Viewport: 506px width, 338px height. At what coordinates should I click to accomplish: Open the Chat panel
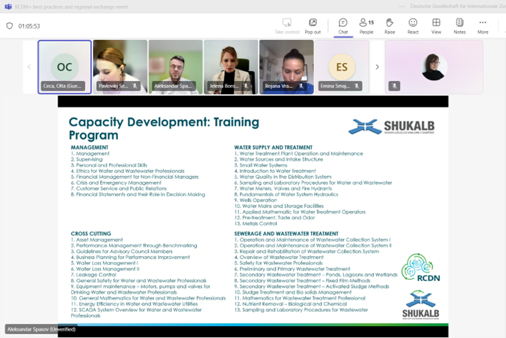[343, 25]
